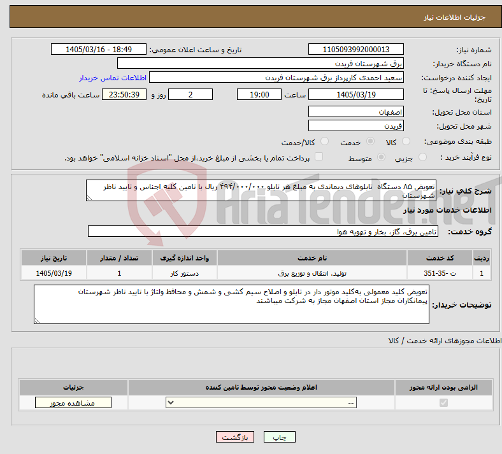Click the requester field سعید احمدی
502x454 pixels.
click(x=276, y=78)
